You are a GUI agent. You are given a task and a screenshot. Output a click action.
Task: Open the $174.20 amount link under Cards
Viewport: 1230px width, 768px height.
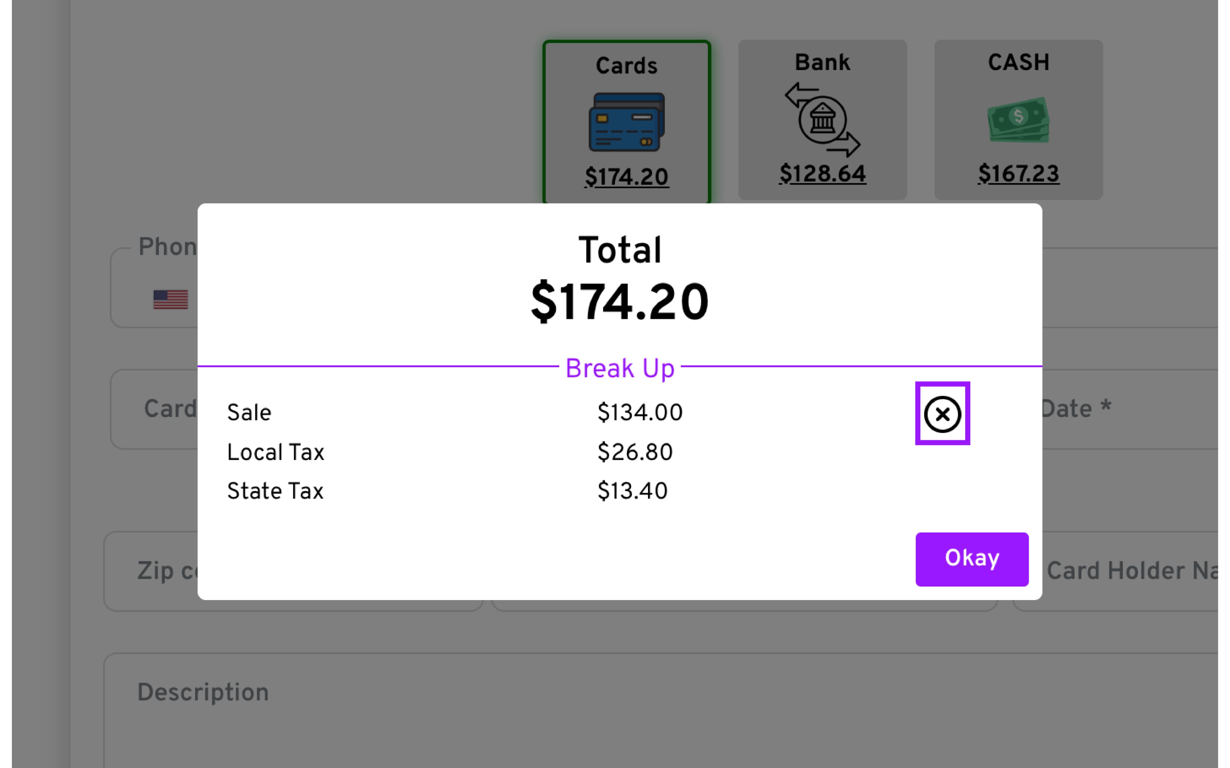pos(626,177)
